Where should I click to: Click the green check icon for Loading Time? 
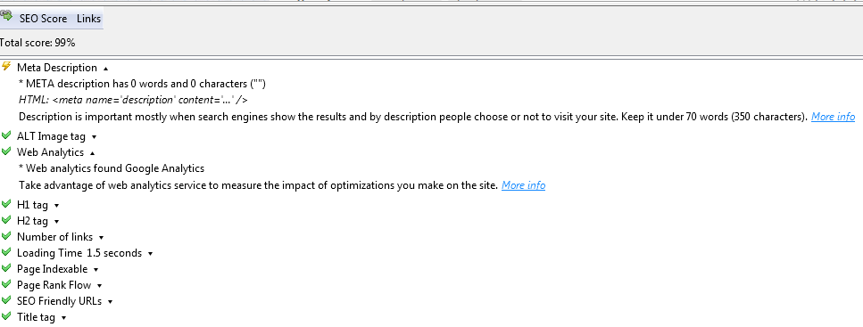6,251
